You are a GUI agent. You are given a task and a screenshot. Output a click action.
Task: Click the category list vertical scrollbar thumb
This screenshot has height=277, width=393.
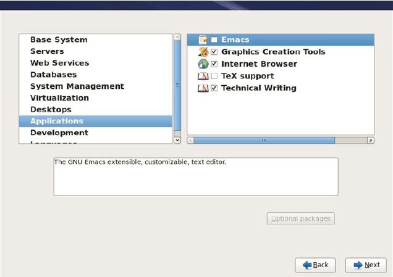(177, 85)
